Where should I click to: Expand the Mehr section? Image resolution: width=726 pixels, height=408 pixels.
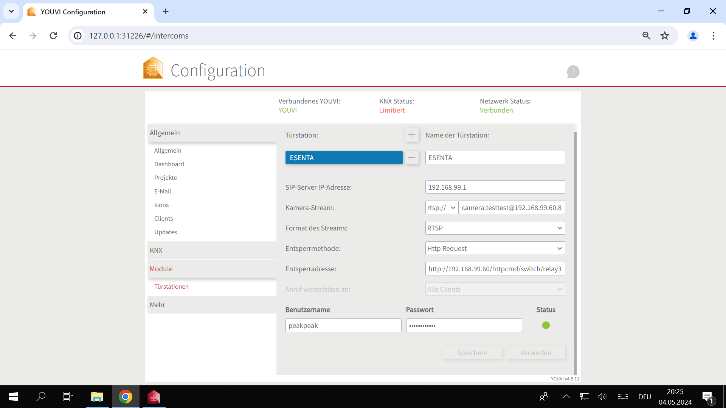pyautogui.click(x=212, y=304)
